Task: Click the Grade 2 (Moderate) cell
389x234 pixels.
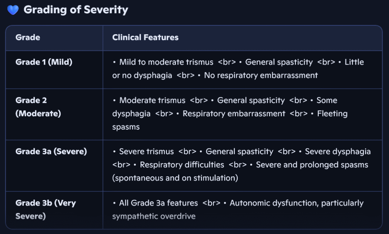Action: point(38,107)
